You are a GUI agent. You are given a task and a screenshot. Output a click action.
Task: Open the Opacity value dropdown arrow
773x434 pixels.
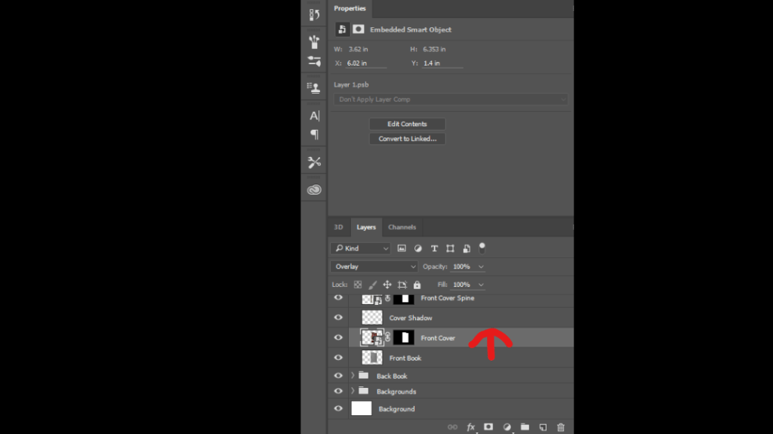coord(482,266)
